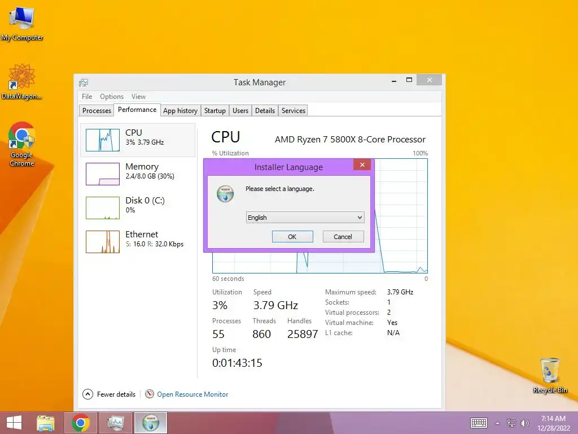
Task: Switch to Task Manager taskbar button
Action: click(x=116, y=423)
